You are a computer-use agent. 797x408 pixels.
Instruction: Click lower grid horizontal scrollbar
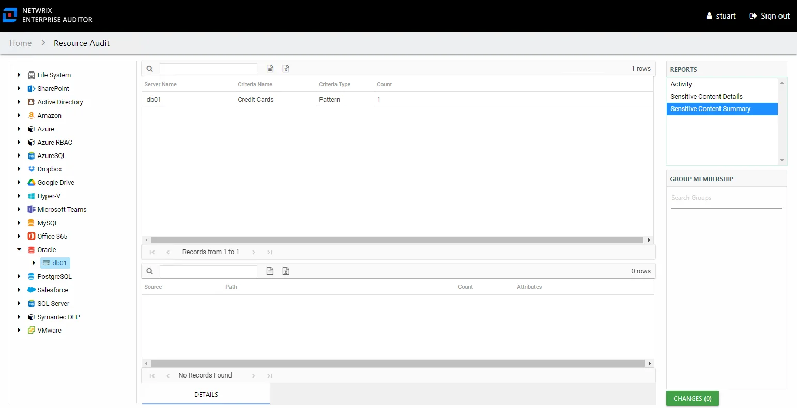[397, 363]
